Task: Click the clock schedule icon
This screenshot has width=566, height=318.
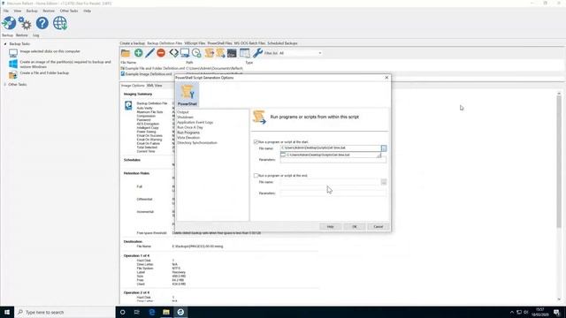Action: [196, 53]
